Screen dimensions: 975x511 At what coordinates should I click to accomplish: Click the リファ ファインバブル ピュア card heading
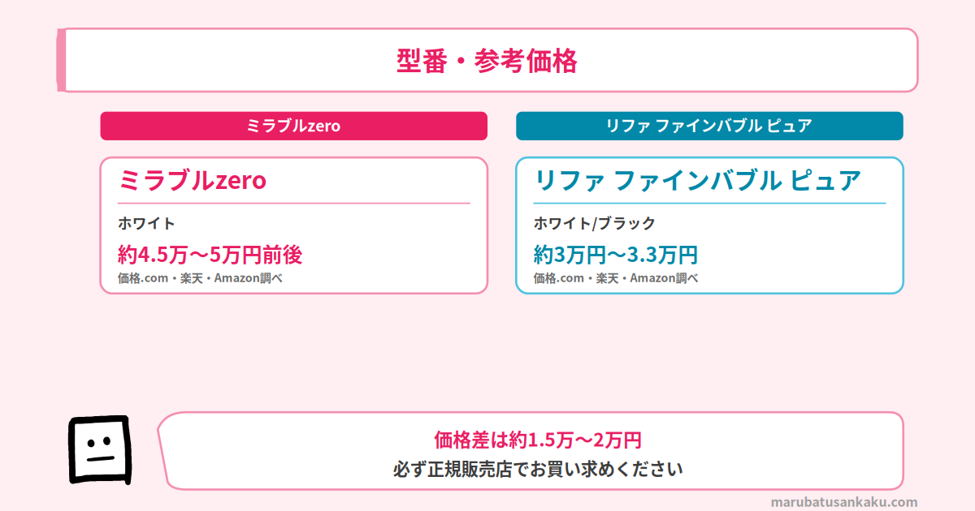click(x=697, y=180)
